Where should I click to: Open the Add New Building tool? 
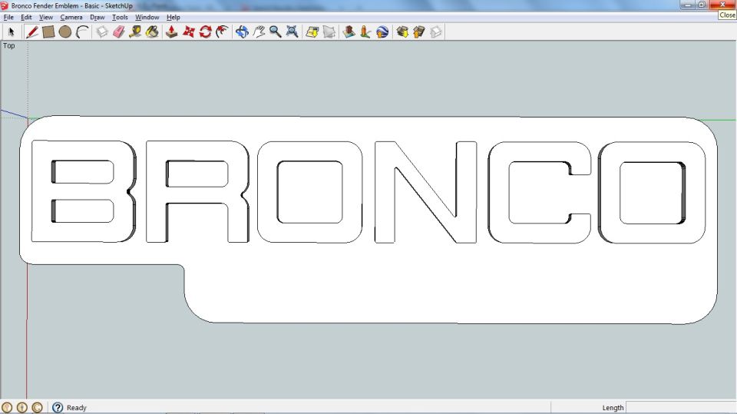coord(349,32)
